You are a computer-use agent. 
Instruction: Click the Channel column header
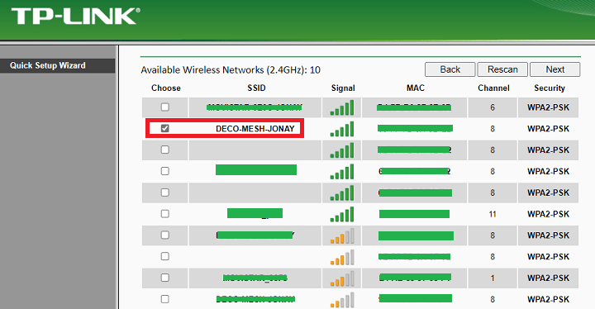493,88
